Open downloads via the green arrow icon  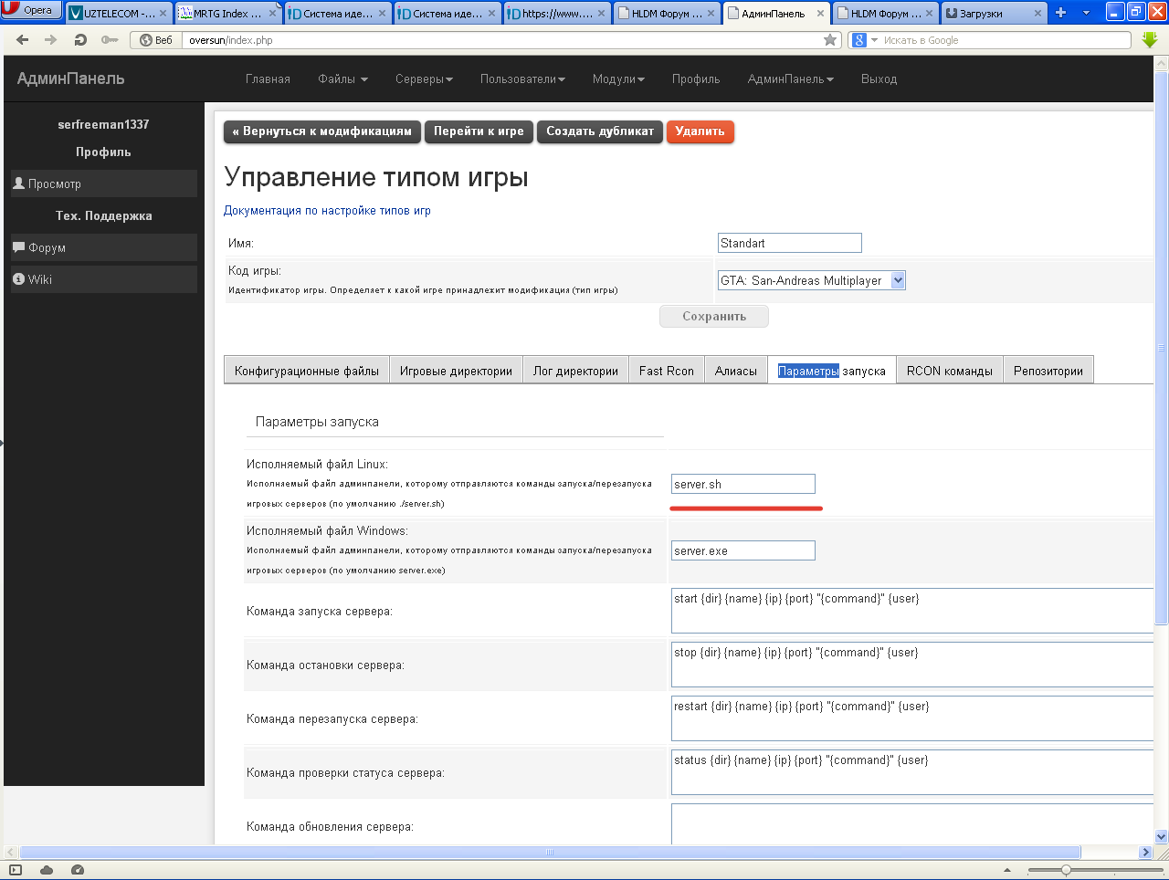tap(1149, 40)
